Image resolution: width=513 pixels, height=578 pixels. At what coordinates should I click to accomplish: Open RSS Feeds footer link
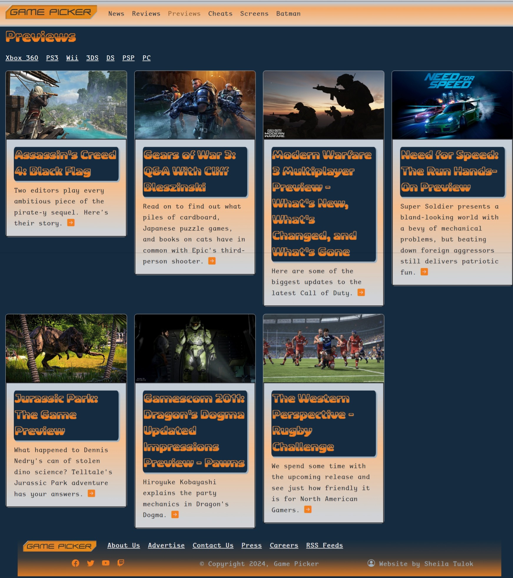[x=325, y=545]
